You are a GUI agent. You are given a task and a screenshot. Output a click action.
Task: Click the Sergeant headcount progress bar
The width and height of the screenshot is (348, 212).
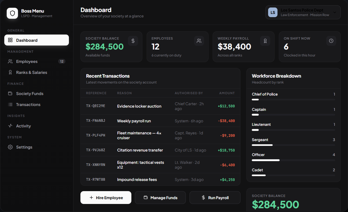click(x=294, y=145)
